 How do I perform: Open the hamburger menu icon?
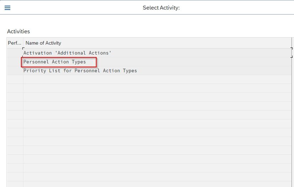tap(7, 8)
